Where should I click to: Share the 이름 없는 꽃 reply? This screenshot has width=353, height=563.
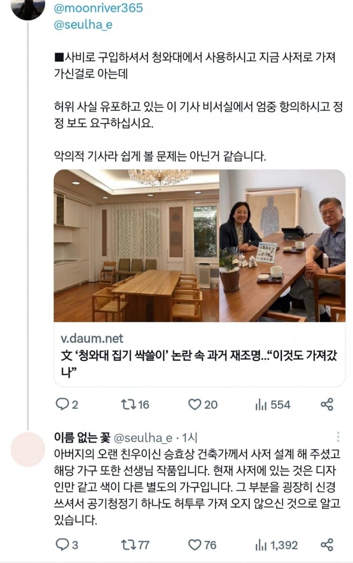click(327, 544)
